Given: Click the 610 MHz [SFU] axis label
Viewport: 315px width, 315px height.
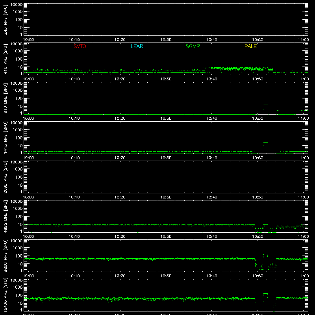Looking at the screenshot, I should [5, 98].
